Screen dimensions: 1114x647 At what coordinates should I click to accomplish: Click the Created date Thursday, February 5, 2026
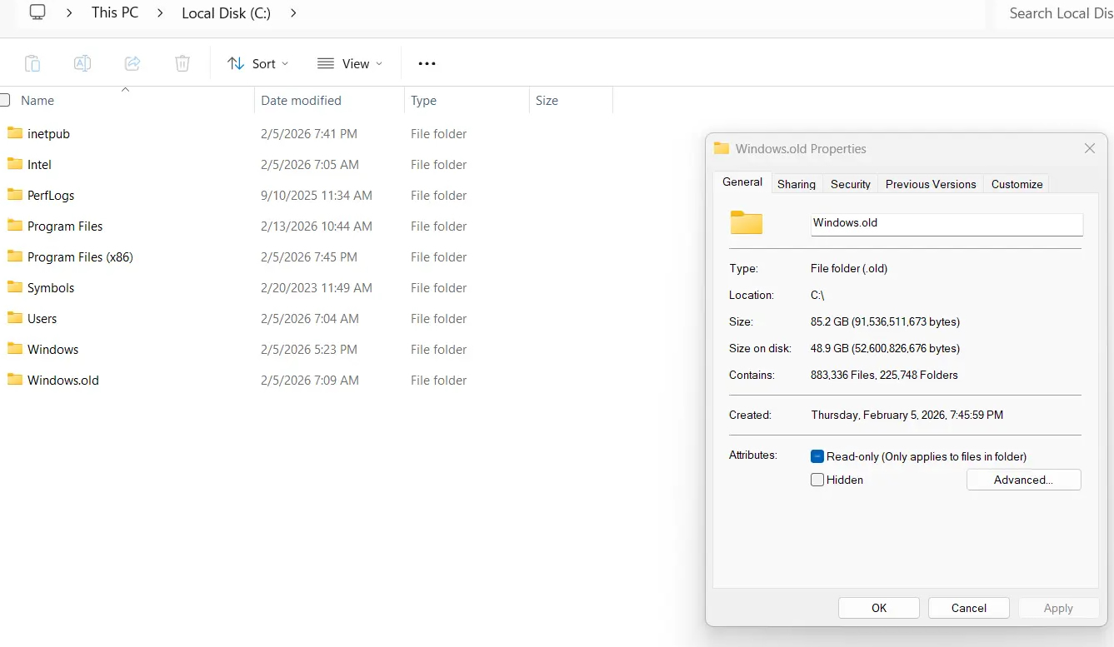point(907,415)
